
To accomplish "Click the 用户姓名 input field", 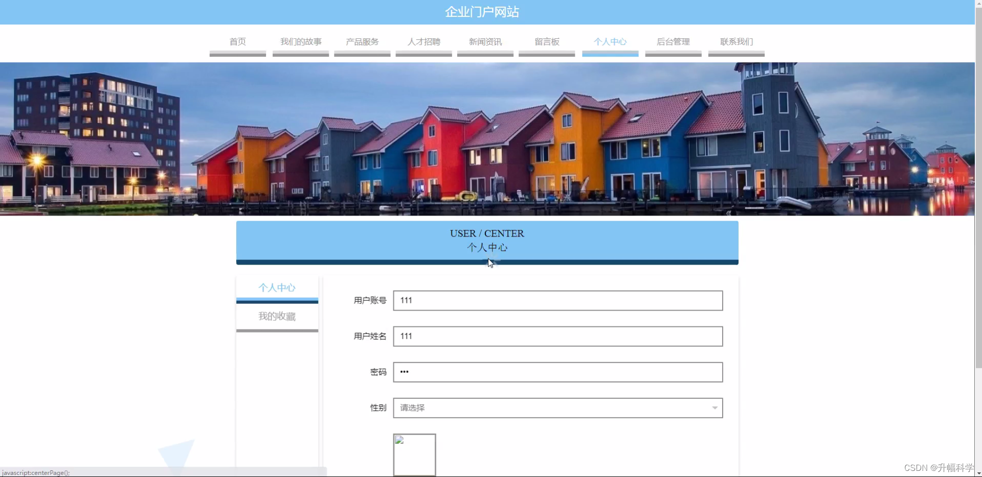I will click(557, 336).
